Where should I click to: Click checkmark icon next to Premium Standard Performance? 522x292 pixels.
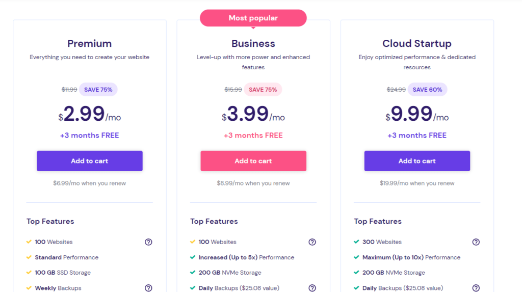coord(29,257)
